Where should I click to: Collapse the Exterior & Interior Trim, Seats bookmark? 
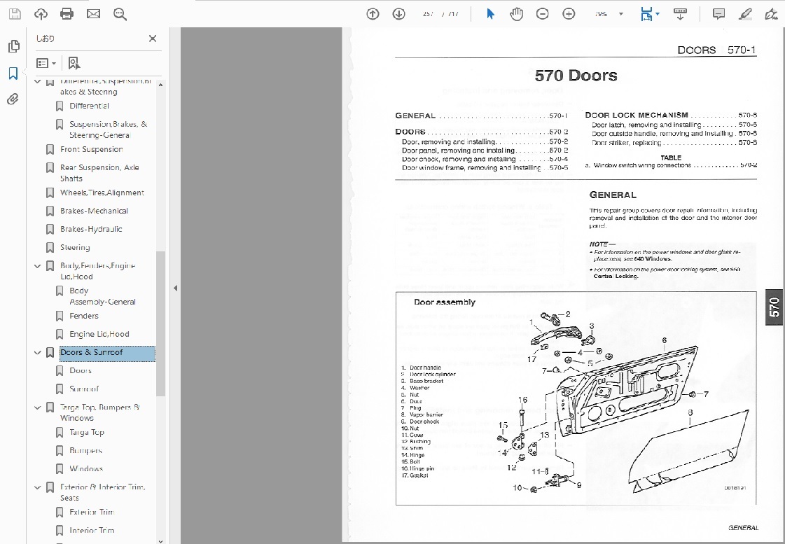[38, 487]
